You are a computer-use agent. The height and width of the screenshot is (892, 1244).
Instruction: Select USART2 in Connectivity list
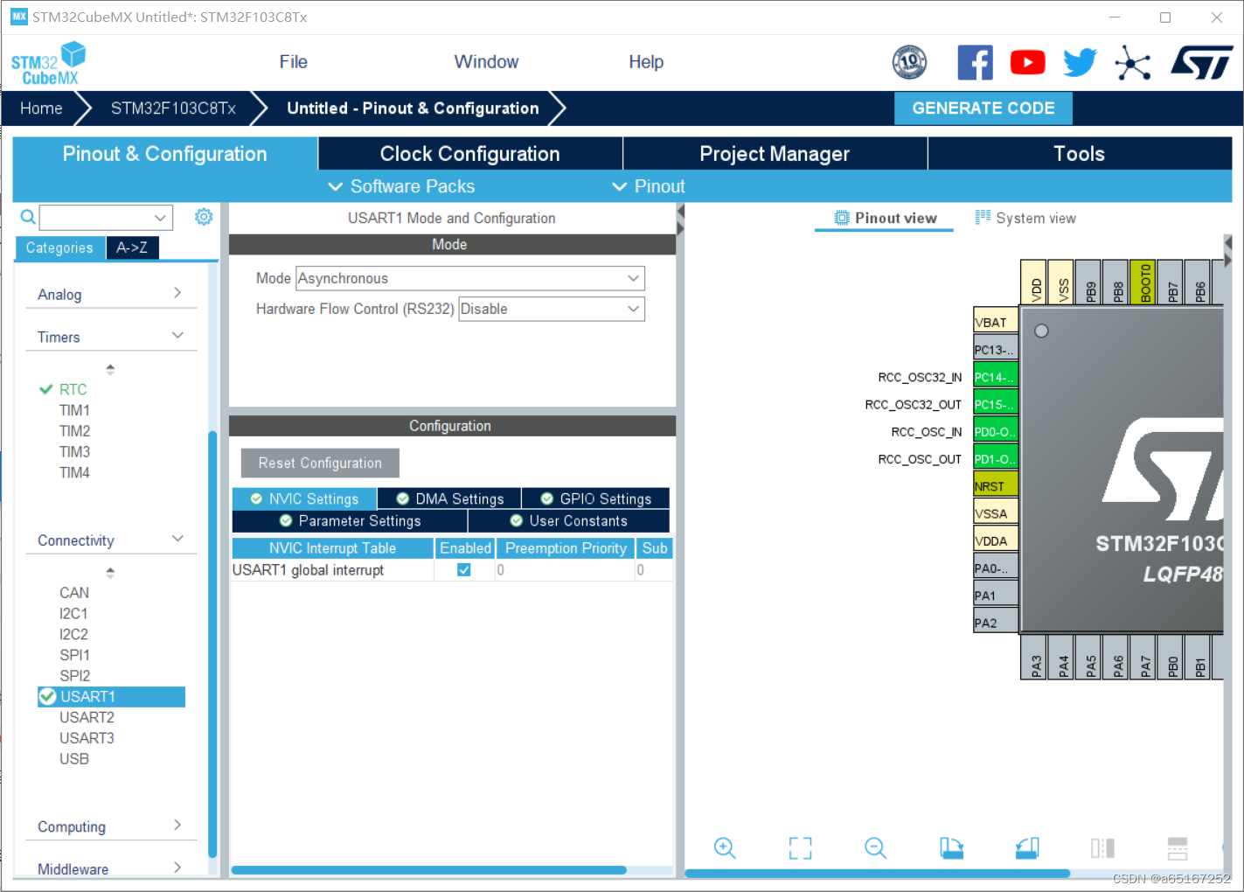(x=87, y=717)
